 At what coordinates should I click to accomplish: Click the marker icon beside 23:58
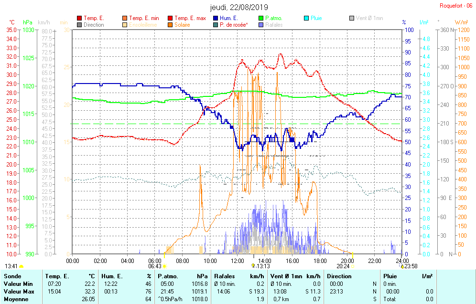[402, 266]
